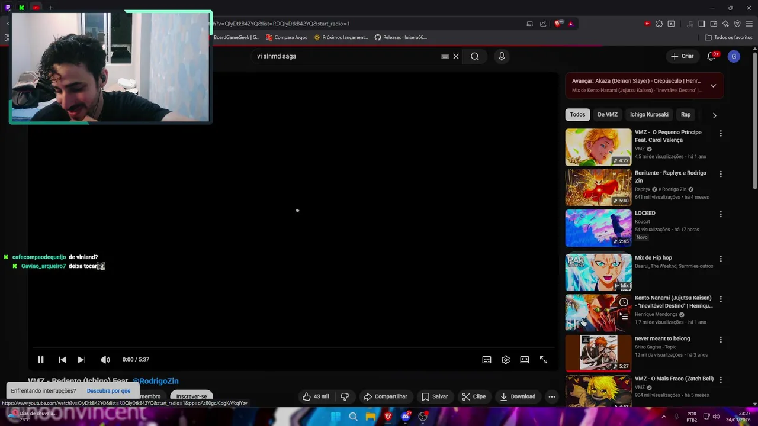Select the Ichigo Kurosaki filter chip
The height and width of the screenshot is (426, 758).
click(x=649, y=115)
